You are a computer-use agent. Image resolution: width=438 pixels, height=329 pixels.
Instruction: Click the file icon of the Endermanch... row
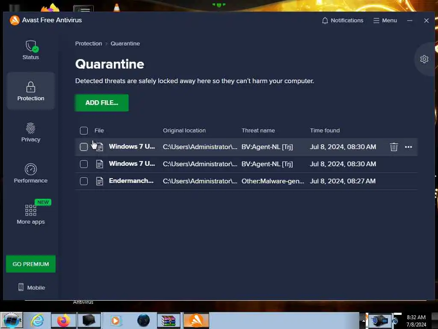point(99,181)
